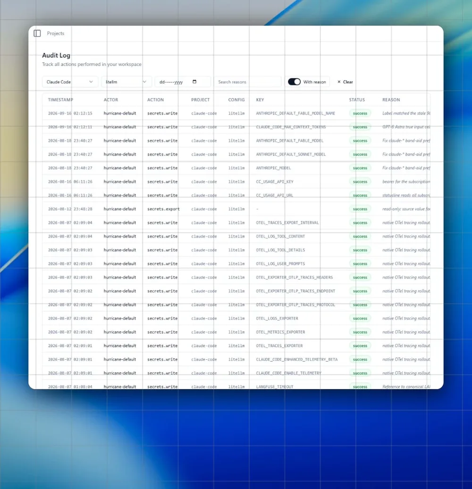
Task: Select key ANTHROPIC_MODEL
Action: 273,168
